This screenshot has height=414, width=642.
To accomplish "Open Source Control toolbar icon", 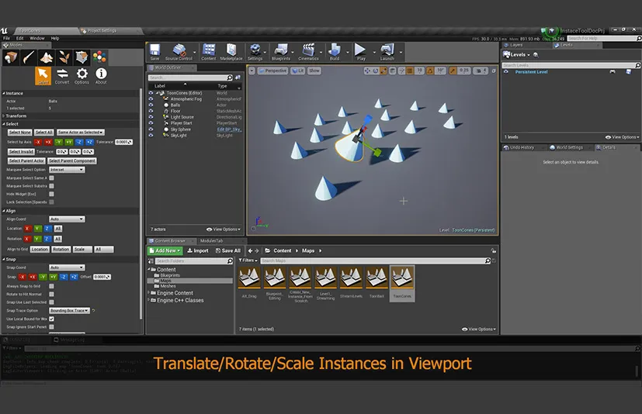I will tap(179, 53).
